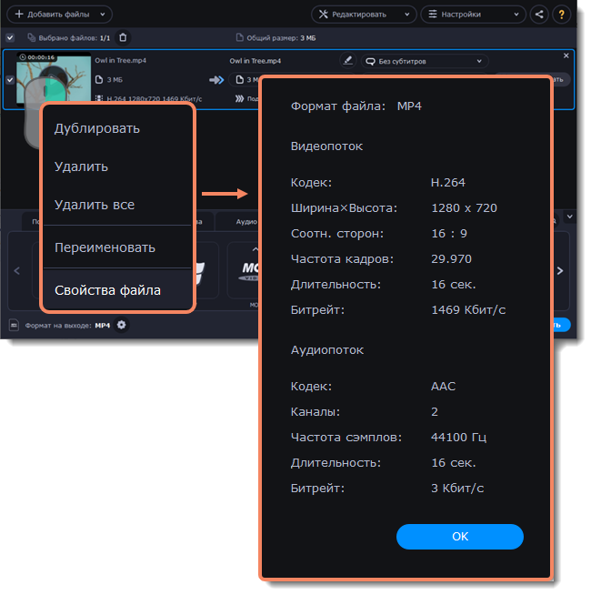This screenshot has width=591, height=595.
Task: Open the Добавить файлы dropdown
Action: click(59, 15)
